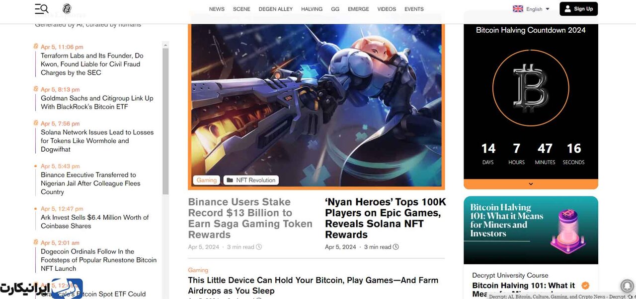Viewport: 636px width, 299px height.
Task: Click the folder icon in NFT Revolution tag
Action: point(230,180)
